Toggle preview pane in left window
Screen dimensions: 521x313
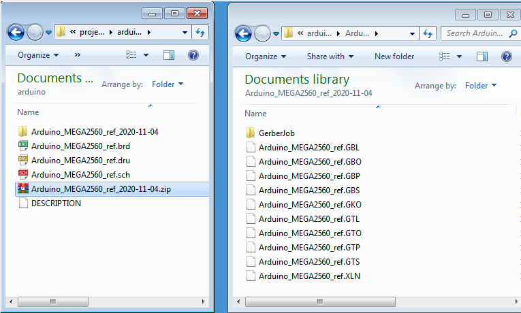[169, 55]
